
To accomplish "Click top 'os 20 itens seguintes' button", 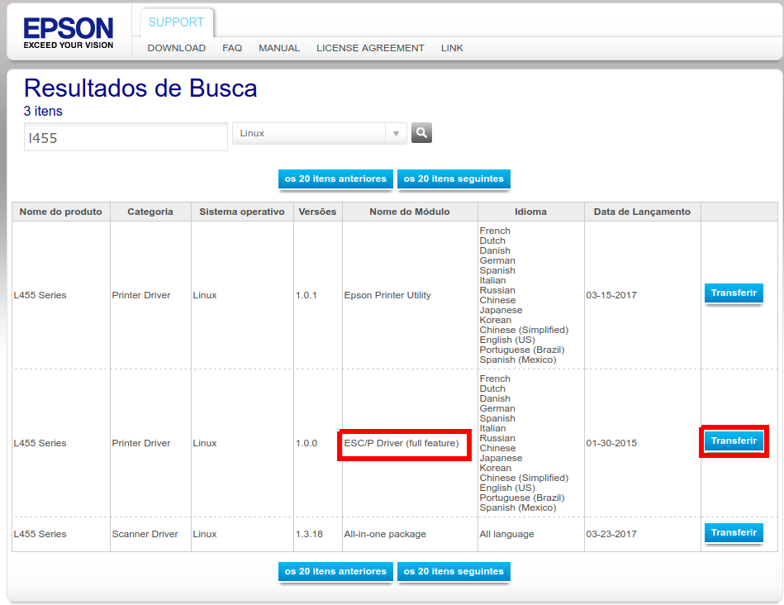I will pyautogui.click(x=454, y=179).
